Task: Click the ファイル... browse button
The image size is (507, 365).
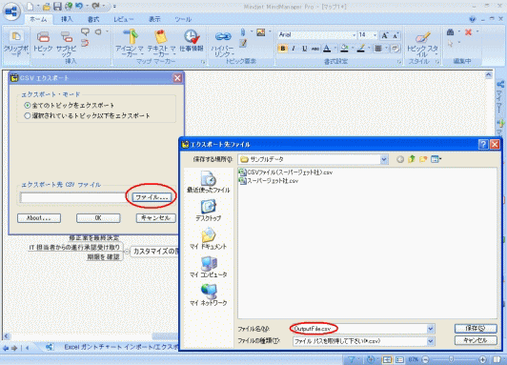Action: click(152, 197)
